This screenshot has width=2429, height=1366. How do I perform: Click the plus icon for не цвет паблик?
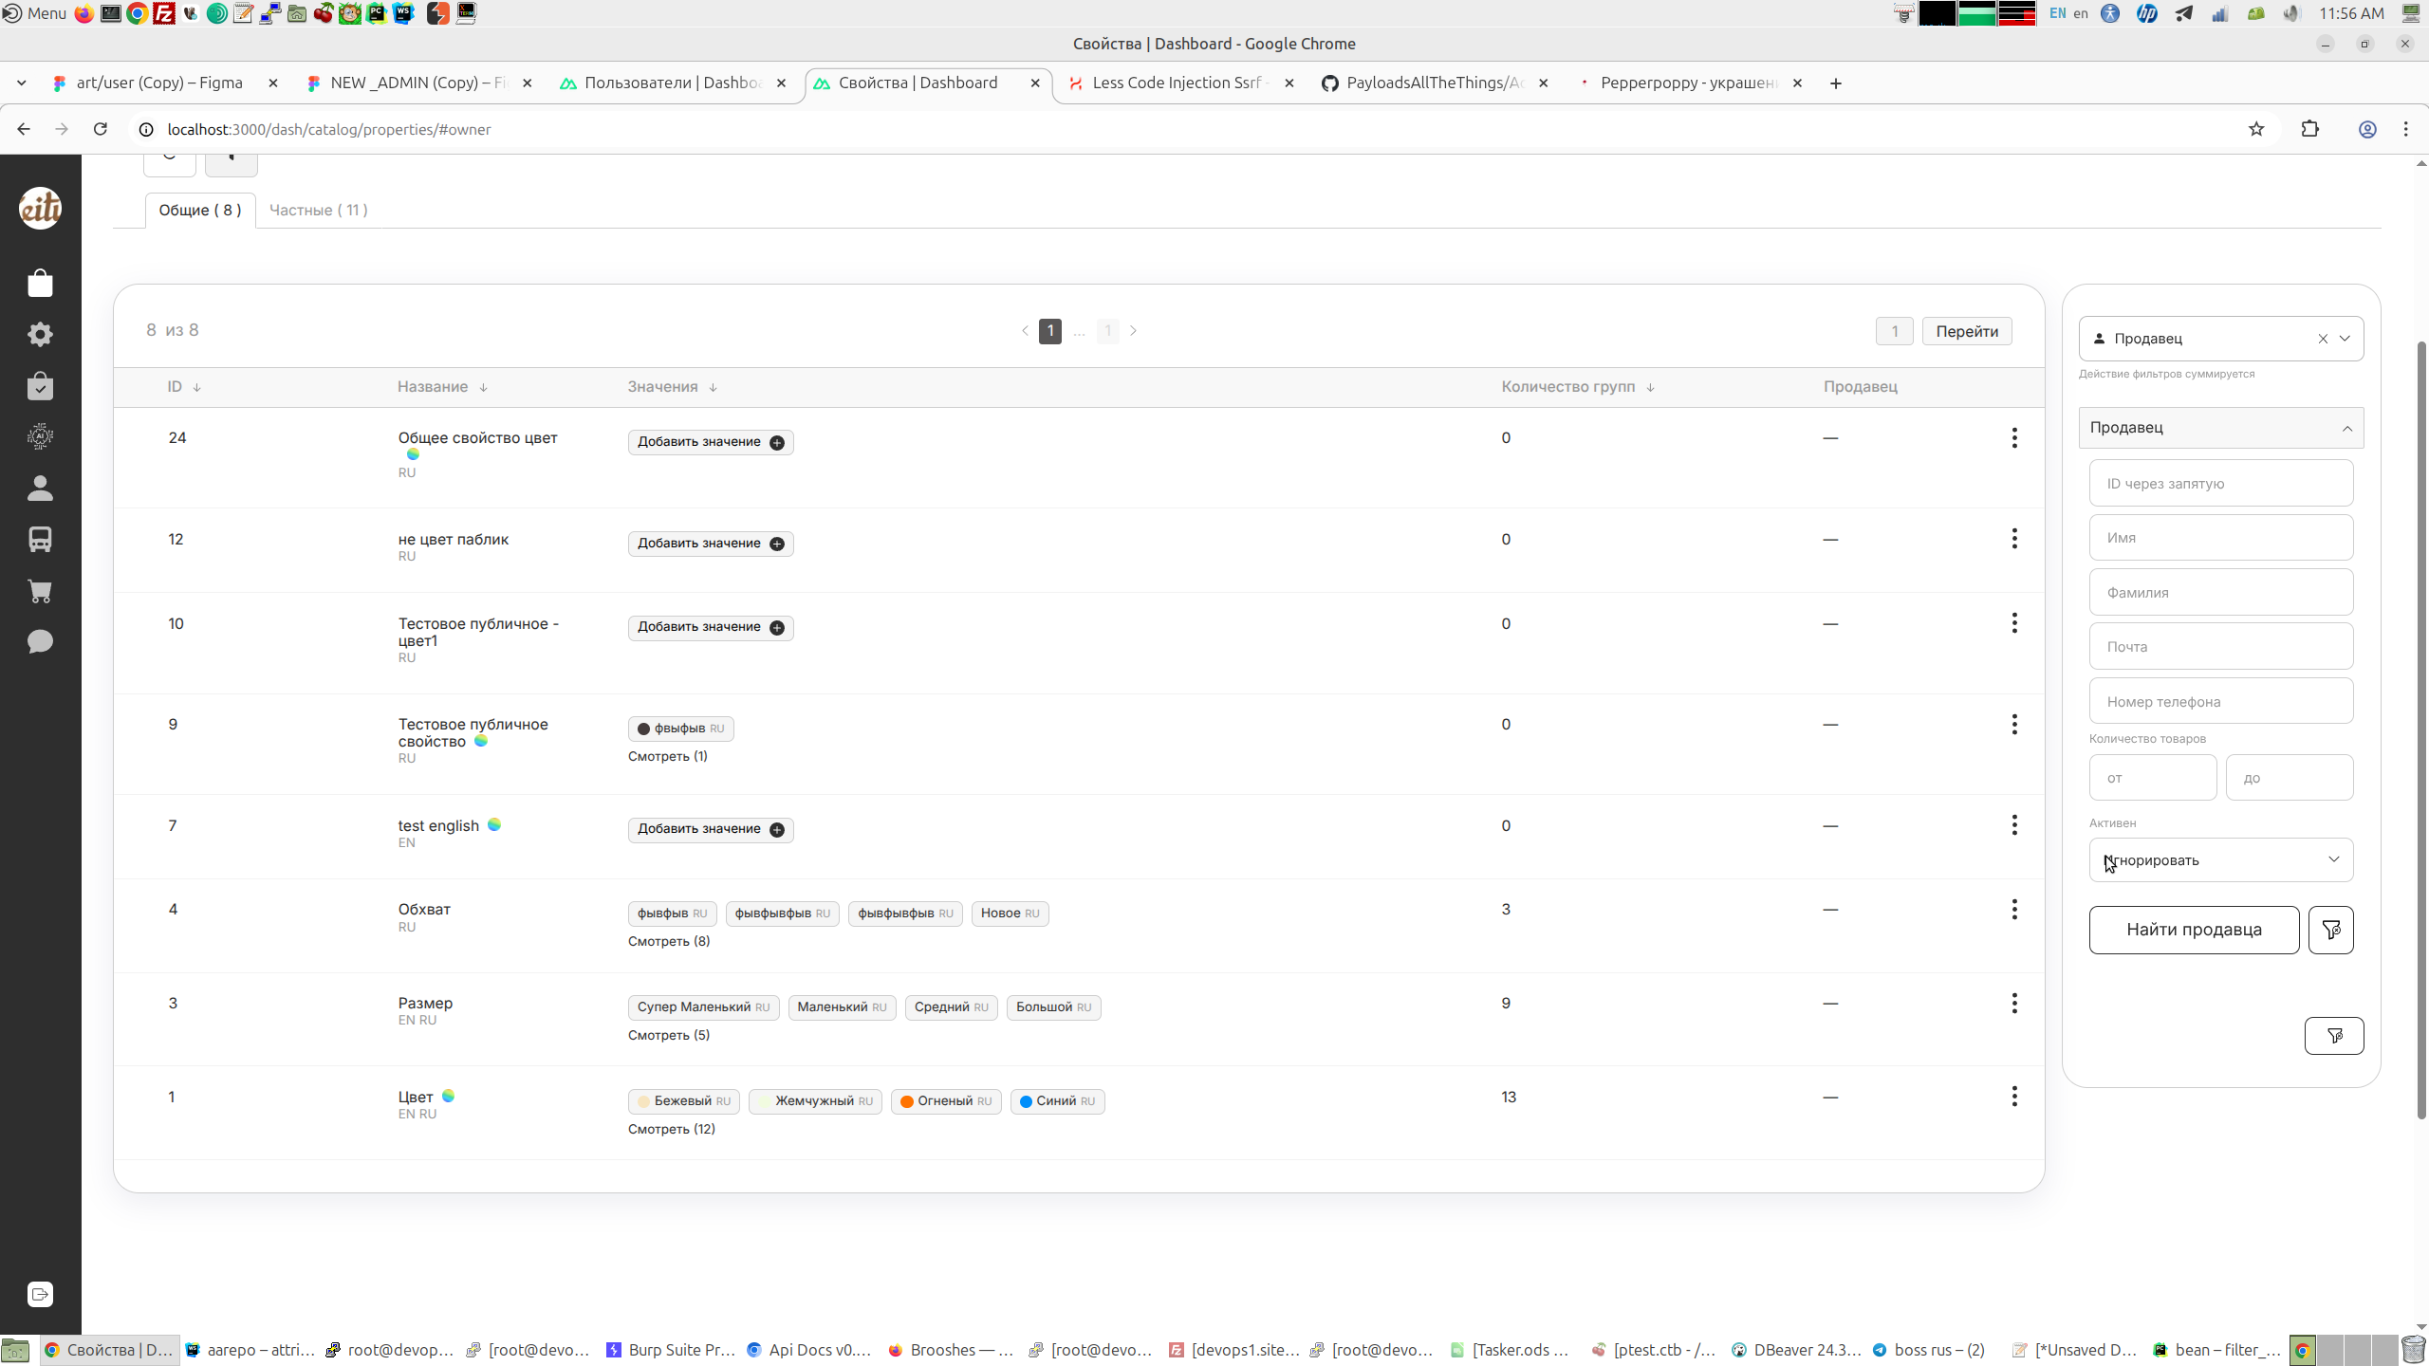pos(777,544)
